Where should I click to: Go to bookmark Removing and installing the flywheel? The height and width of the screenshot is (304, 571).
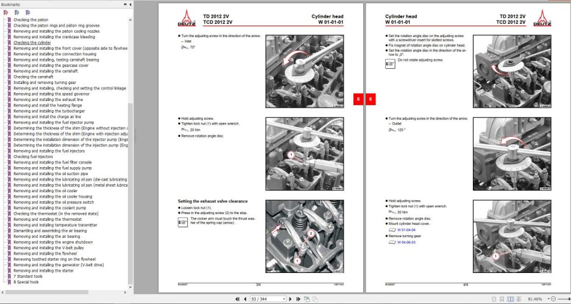45,254
